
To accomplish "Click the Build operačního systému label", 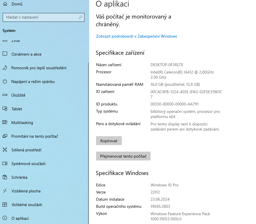I will click(x=119, y=206).
